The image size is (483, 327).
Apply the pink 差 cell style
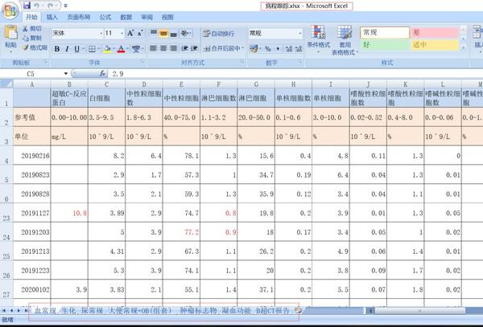click(435, 33)
